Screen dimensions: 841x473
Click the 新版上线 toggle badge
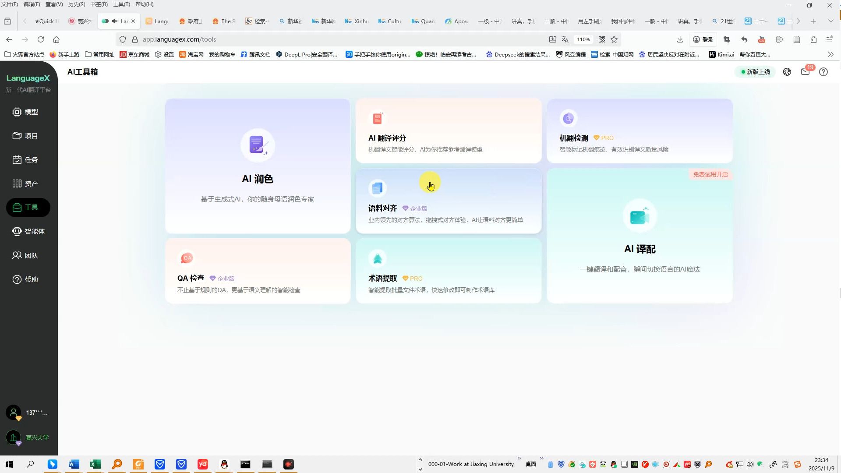[x=755, y=72]
